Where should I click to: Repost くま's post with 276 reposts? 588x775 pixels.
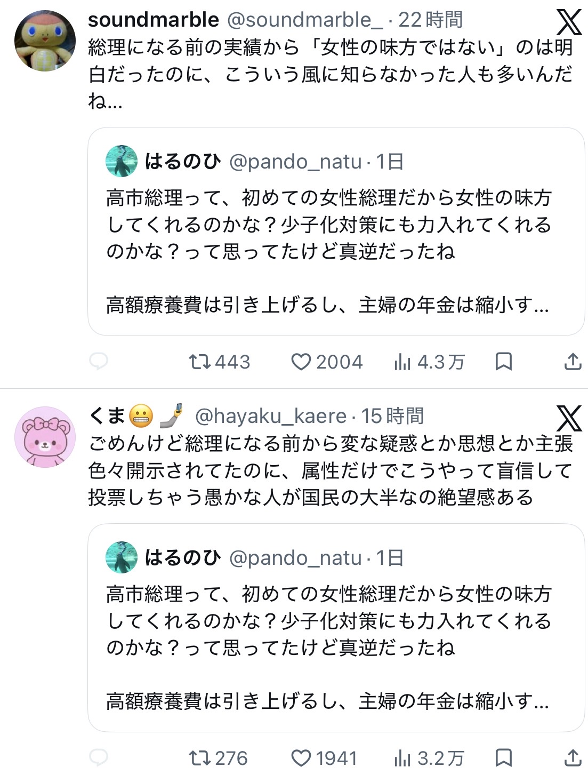(x=200, y=758)
